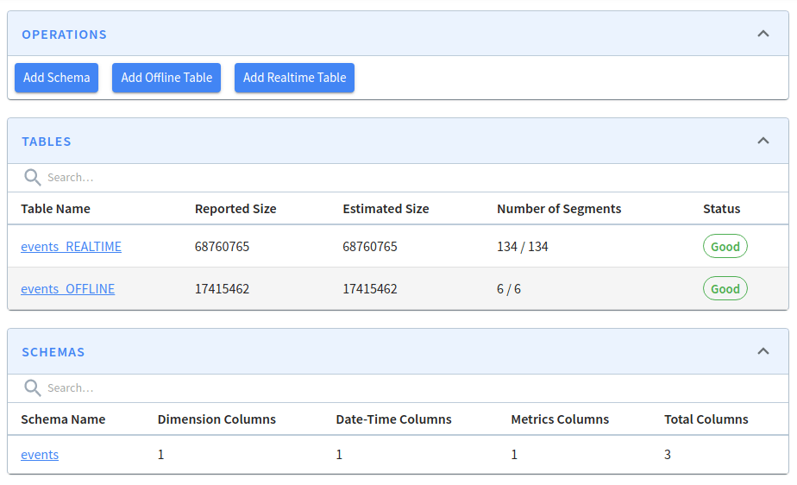This screenshot has height=485, width=797.
Task: Sort by Reported Size column header
Action: coord(235,209)
